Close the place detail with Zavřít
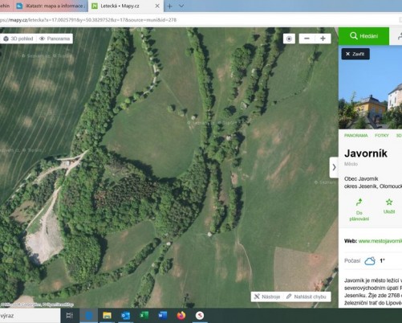 coord(355,54)
